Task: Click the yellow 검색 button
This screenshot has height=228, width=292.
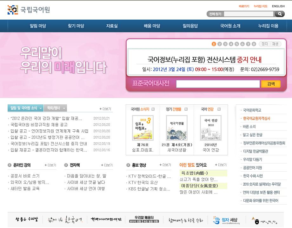Action: [271, 84]
